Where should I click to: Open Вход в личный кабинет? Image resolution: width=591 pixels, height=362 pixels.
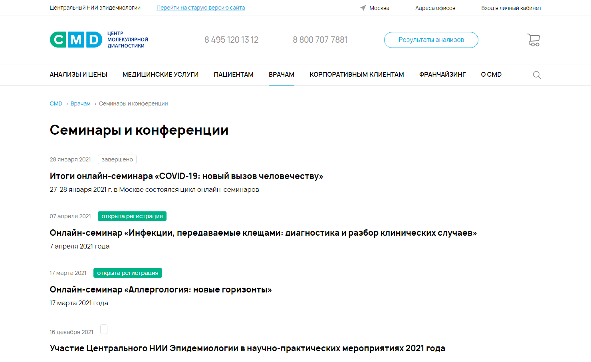click(511, 8)
